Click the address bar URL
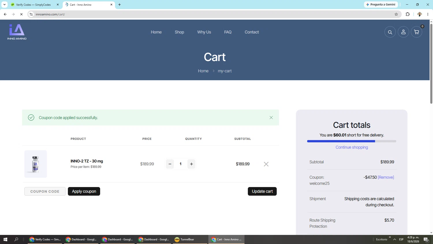Image resolution: width=433 pixels, height=244 pixels. click(50, 14)
